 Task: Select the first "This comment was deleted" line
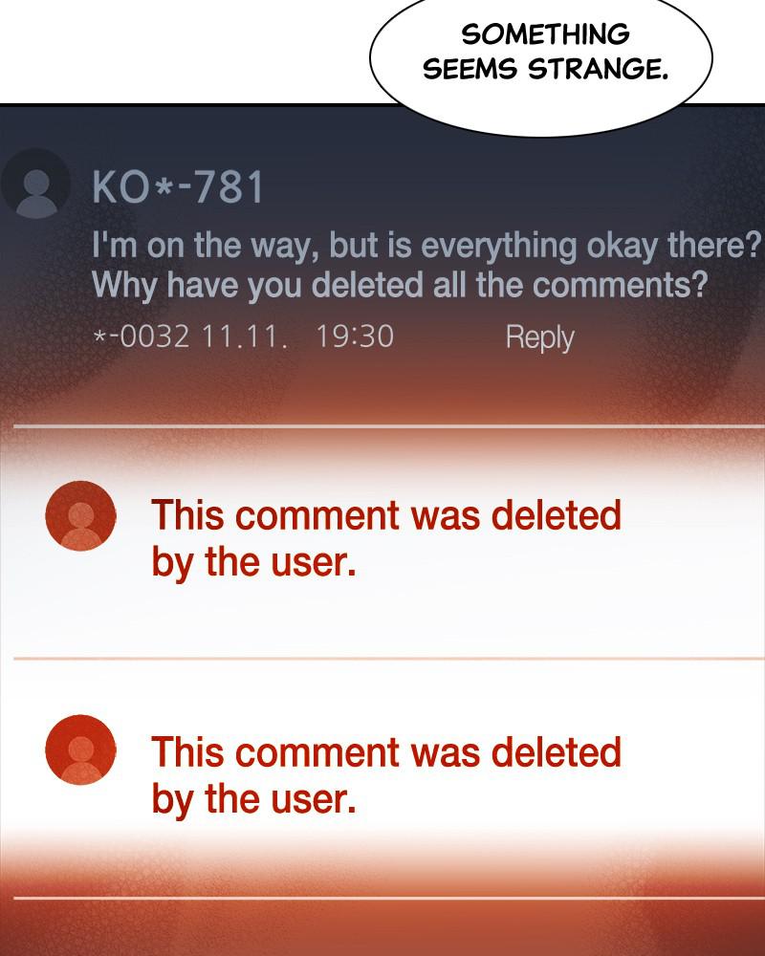pyautogui.click(x=386, y=515)
